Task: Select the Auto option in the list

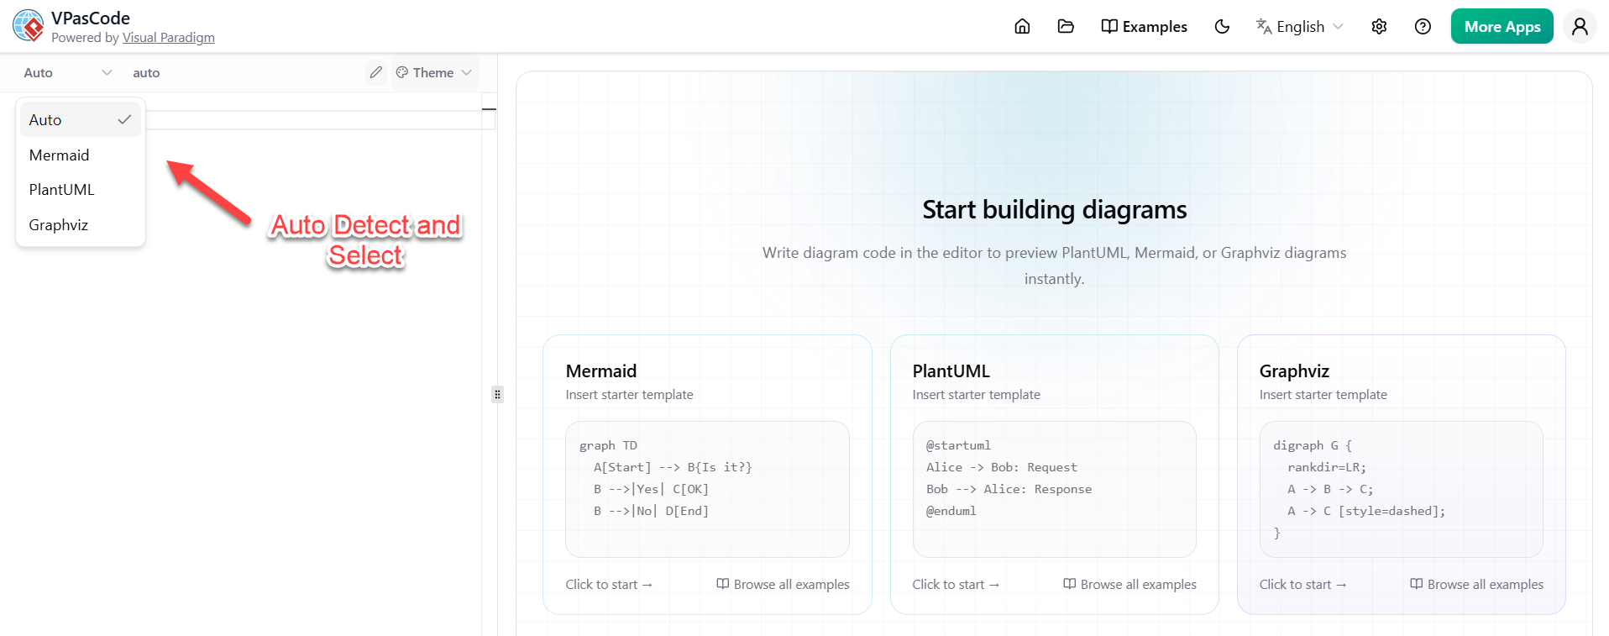Action: point(81,120)
